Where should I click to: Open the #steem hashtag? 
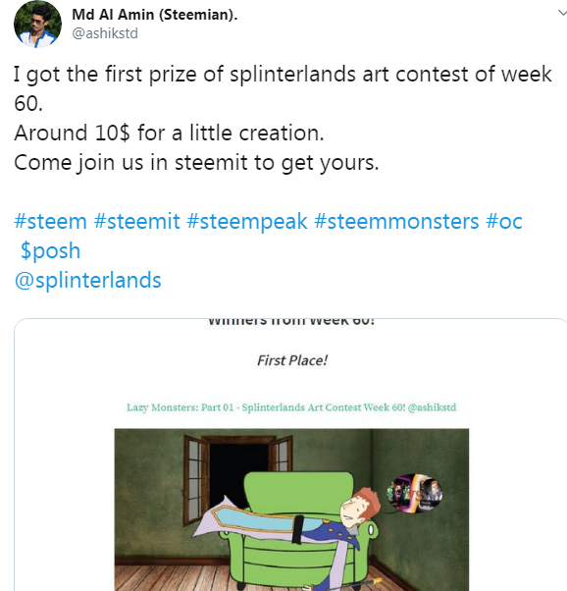[50, 221]
